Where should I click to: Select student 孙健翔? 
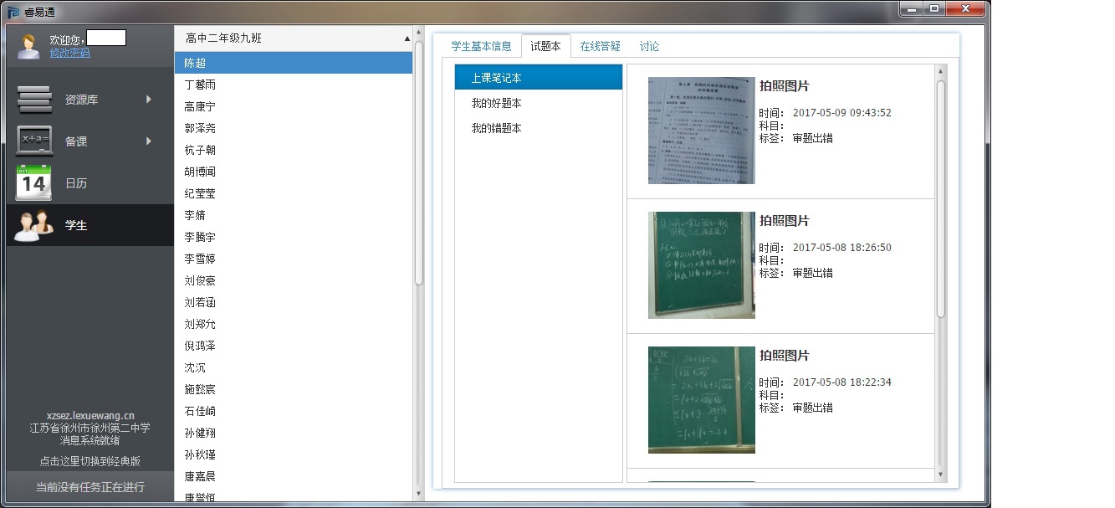[x=294, y=433]
